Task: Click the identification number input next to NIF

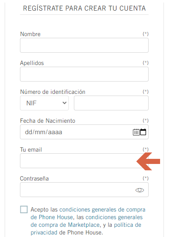Action: pyautogui.click(x=111, y=103)
